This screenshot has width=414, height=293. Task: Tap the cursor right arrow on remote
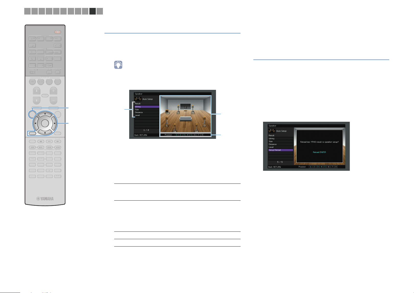click(55, 123)
